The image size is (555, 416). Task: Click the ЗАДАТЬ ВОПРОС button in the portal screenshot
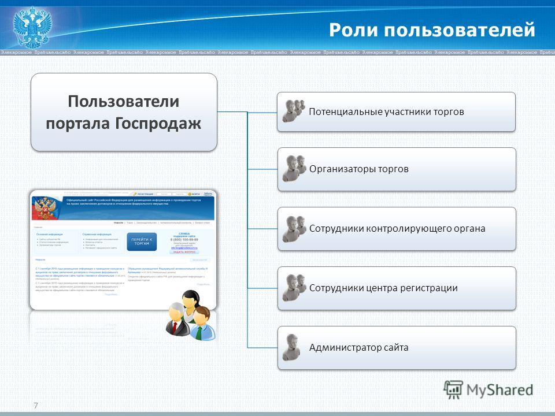point(184,252)
